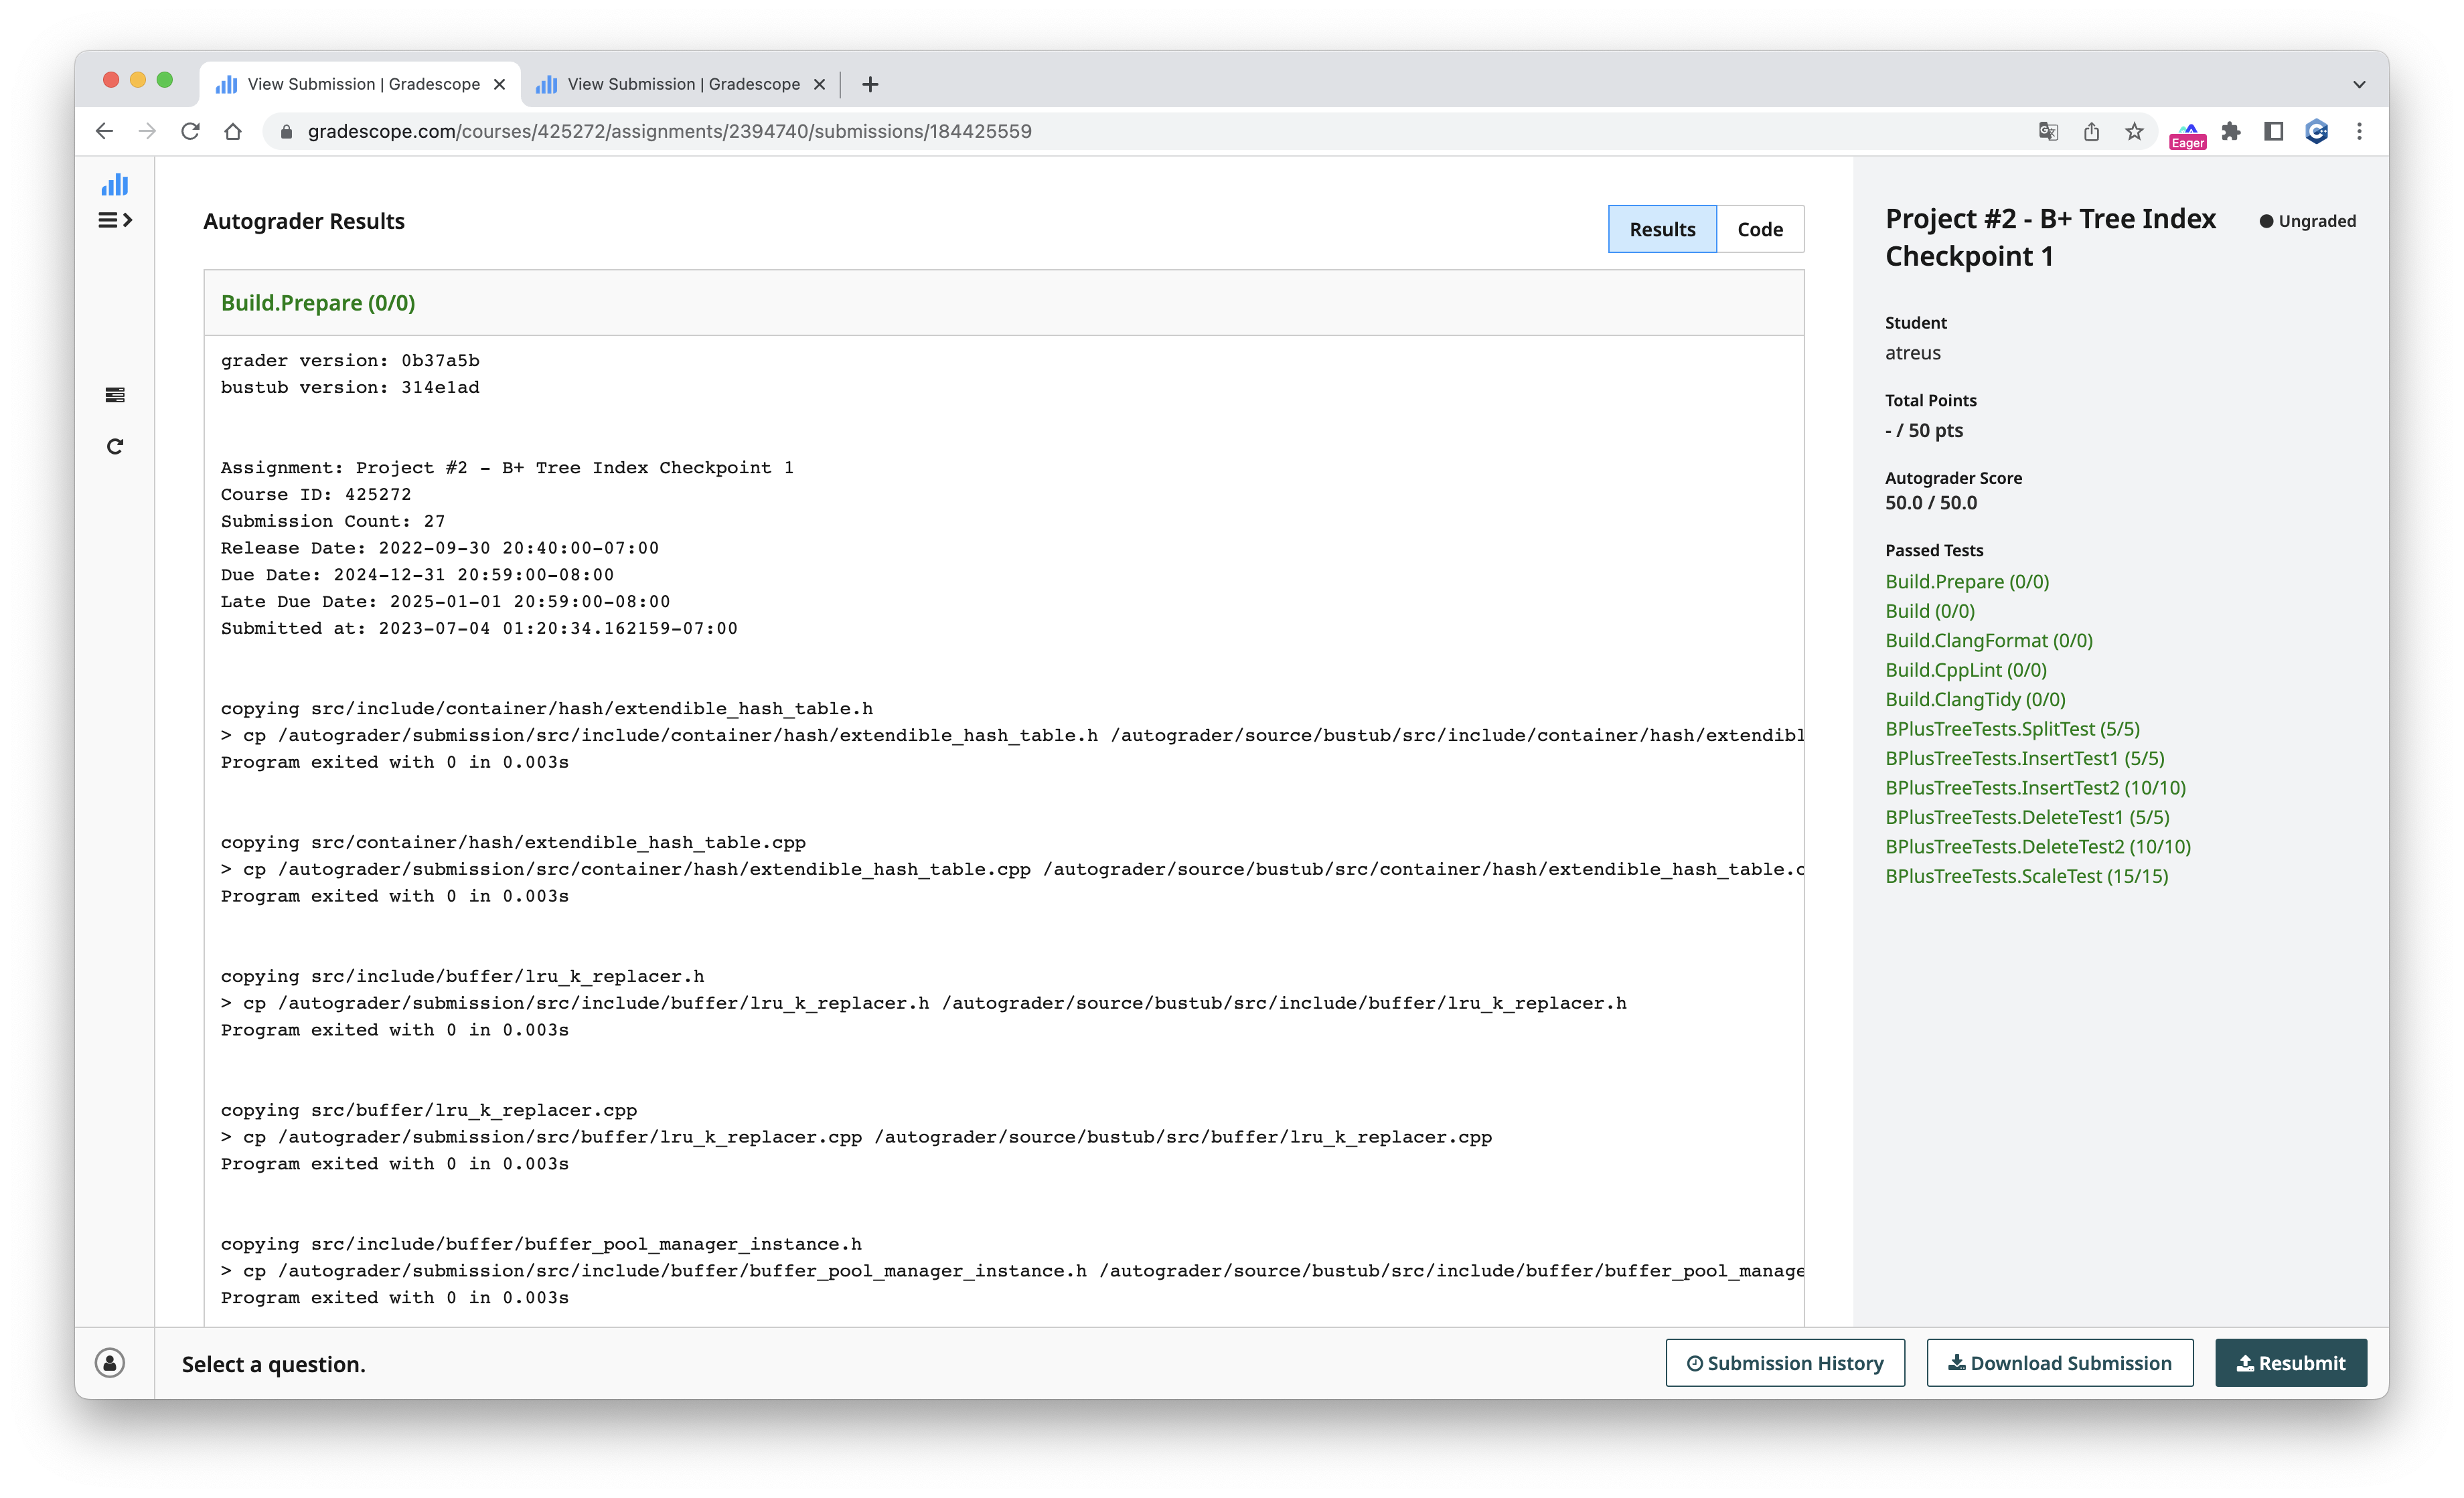Click the assignment list icon in sidebar
Image resolution: width=2464 pixels, height=1498 pixels.
point(115,396)
